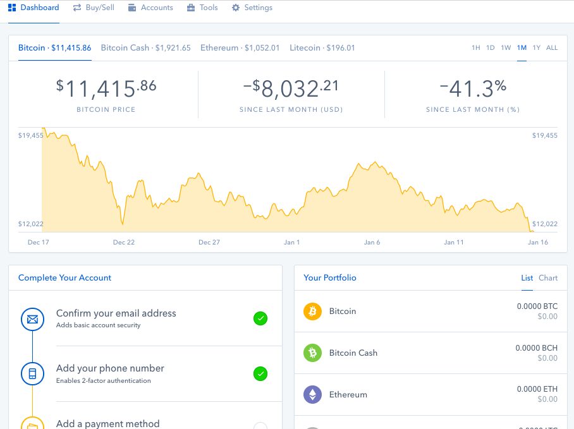Click the Jan 16 date on chart axis

click(x=538, y=243)
